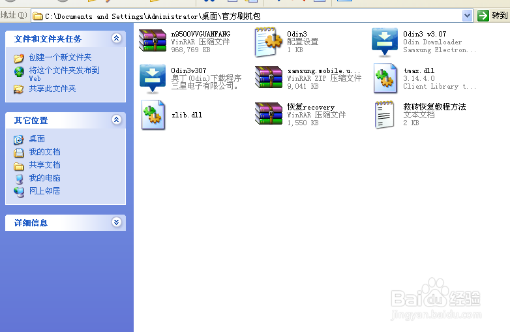Open the address bar dropdown arrow
Screen dimensions: 510x332
click(467, 15)
